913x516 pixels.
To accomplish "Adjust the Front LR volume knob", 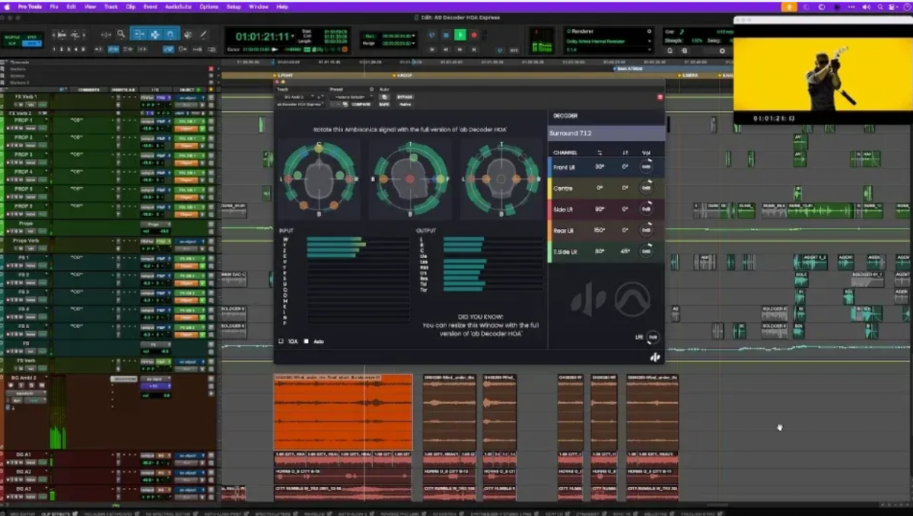I will [646, 167].
